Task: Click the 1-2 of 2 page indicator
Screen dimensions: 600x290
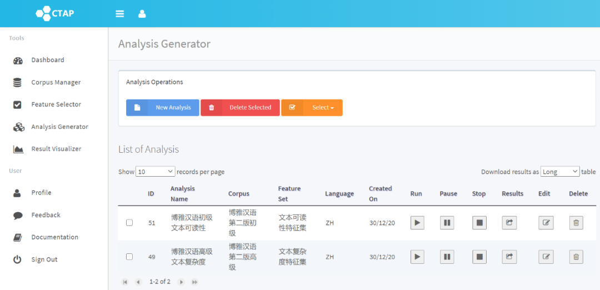Action: point(160,282)
